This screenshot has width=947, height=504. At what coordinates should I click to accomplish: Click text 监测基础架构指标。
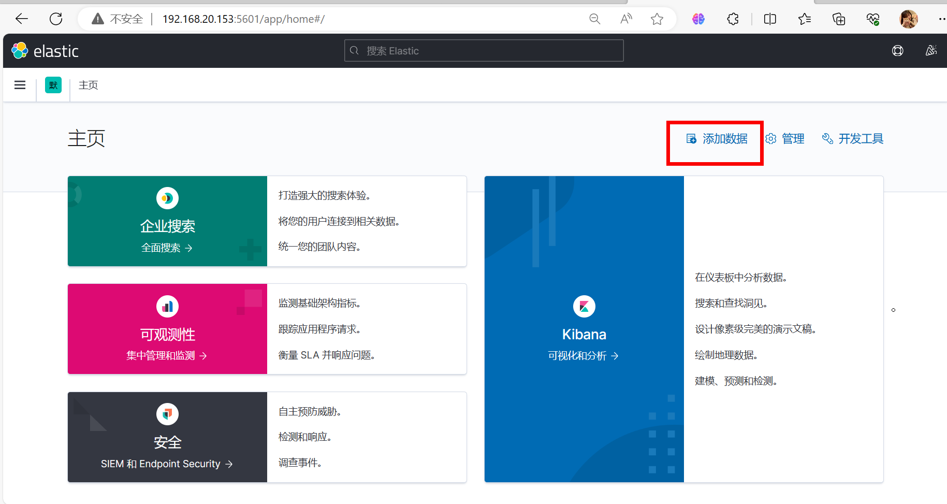click(x=319, y=303)
